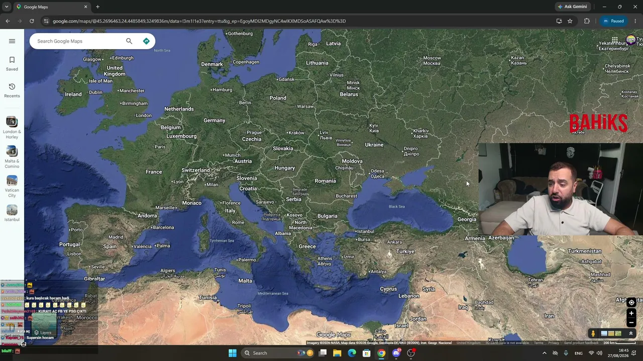
Task: Open a new browser tab
Action: [97, 7]
